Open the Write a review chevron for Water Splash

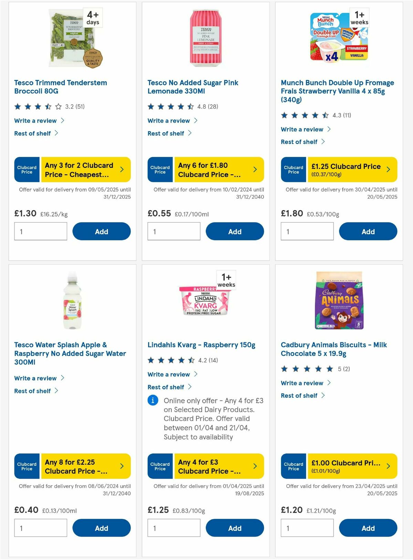click(x=63, y=378)
